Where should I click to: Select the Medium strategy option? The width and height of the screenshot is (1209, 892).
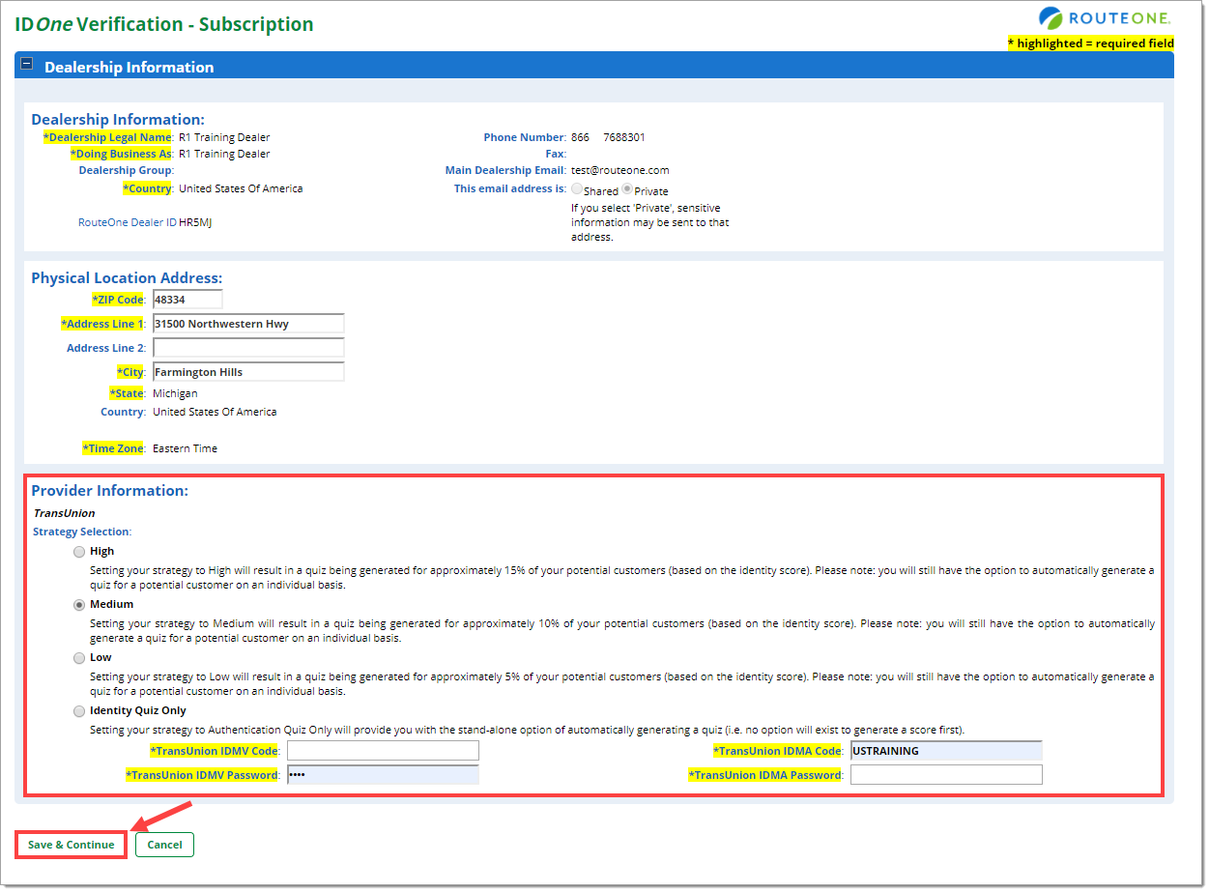[79, 606]
